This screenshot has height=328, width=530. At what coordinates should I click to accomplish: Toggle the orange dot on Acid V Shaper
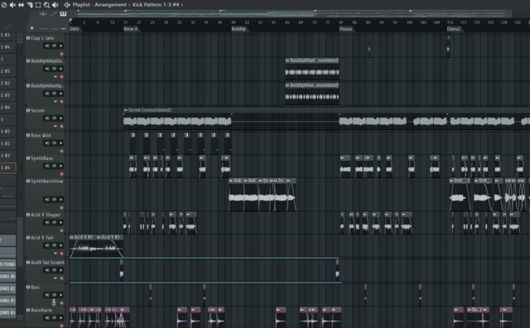61,230
